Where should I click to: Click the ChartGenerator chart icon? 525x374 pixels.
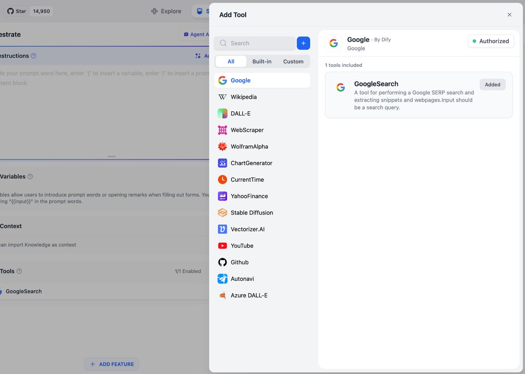222,163
